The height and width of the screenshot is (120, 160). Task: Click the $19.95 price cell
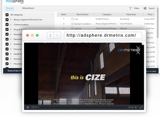(150, 38)
